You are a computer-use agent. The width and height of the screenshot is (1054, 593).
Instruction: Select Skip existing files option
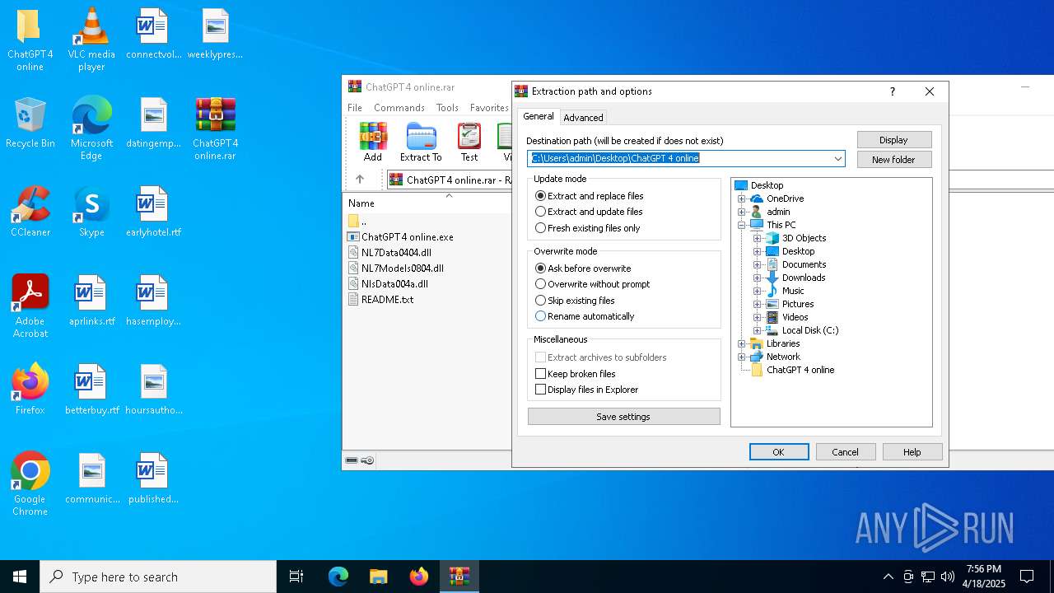coord(576,301)
